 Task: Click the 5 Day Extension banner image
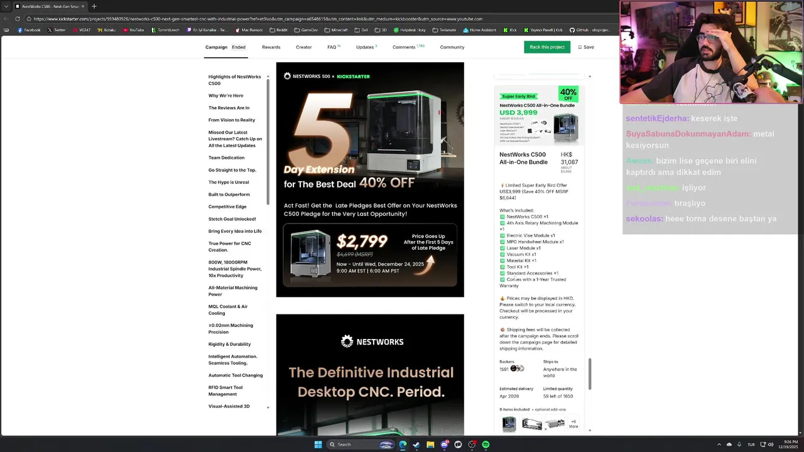(370, 180)
